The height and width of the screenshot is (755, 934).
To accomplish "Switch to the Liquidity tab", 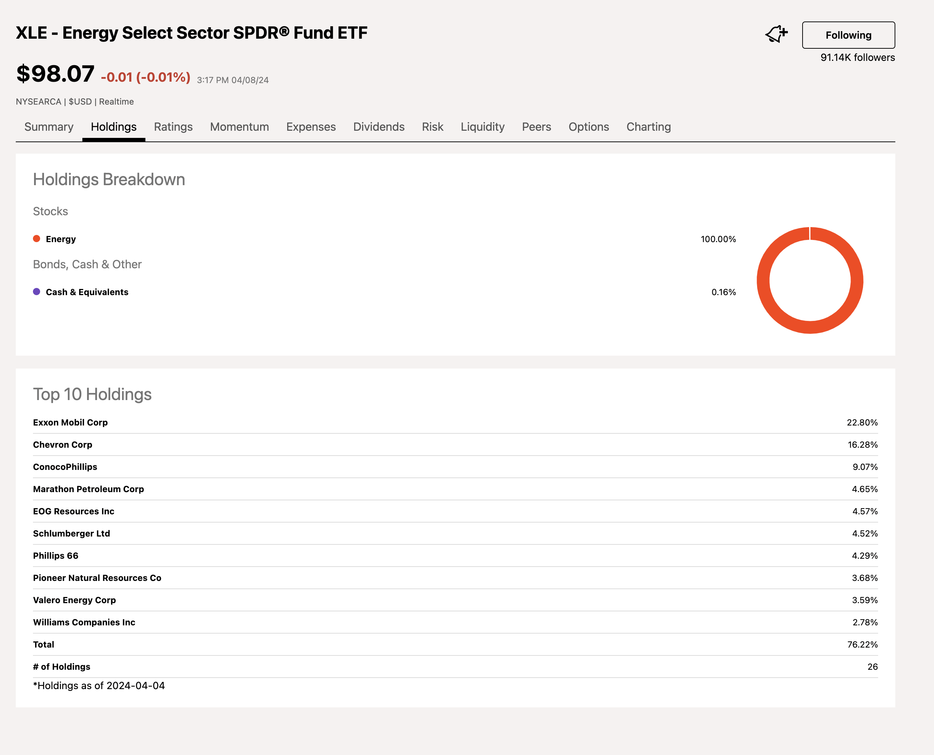I will point(482,127).
